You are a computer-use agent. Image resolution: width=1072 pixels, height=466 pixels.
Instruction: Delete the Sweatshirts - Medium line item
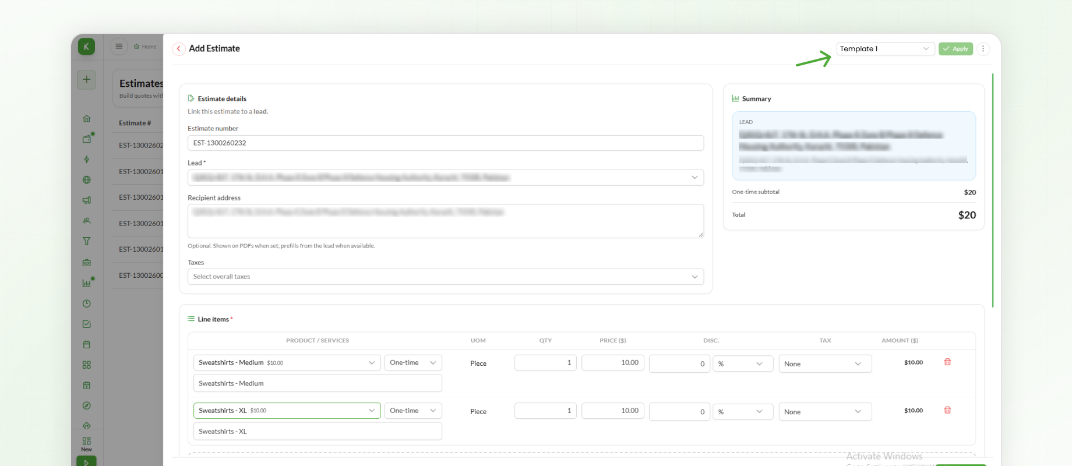(947, 362)
